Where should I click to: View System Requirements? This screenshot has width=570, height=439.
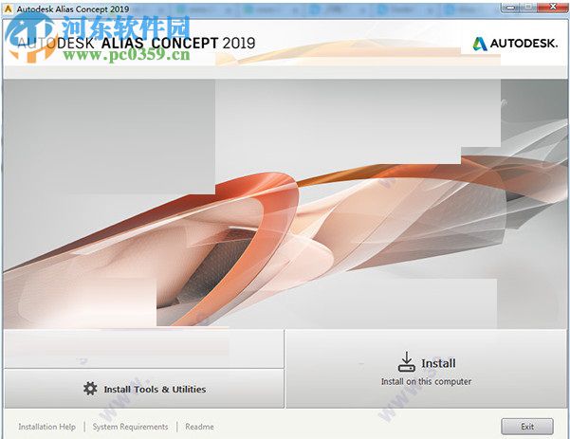pos(130,427)
